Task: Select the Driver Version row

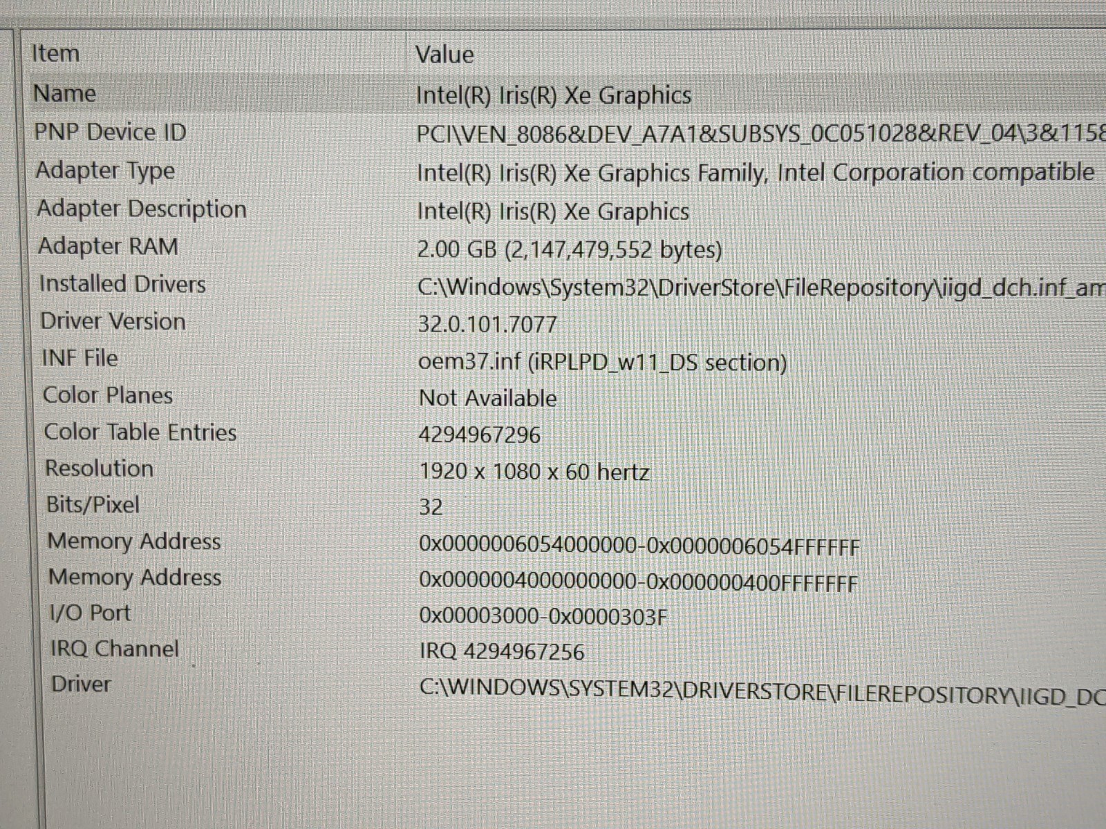Action: tap(113, 321)
